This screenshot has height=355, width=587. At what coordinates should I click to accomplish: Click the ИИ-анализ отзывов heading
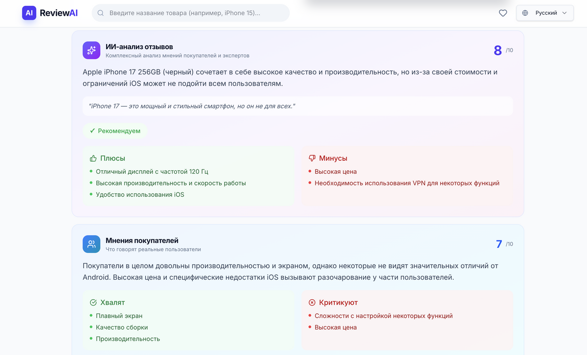[139, 47]
